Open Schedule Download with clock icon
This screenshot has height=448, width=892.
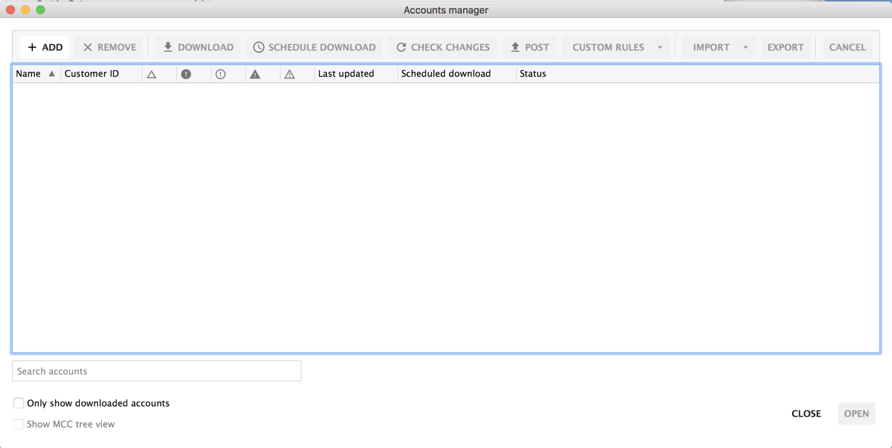coord(314,47)
